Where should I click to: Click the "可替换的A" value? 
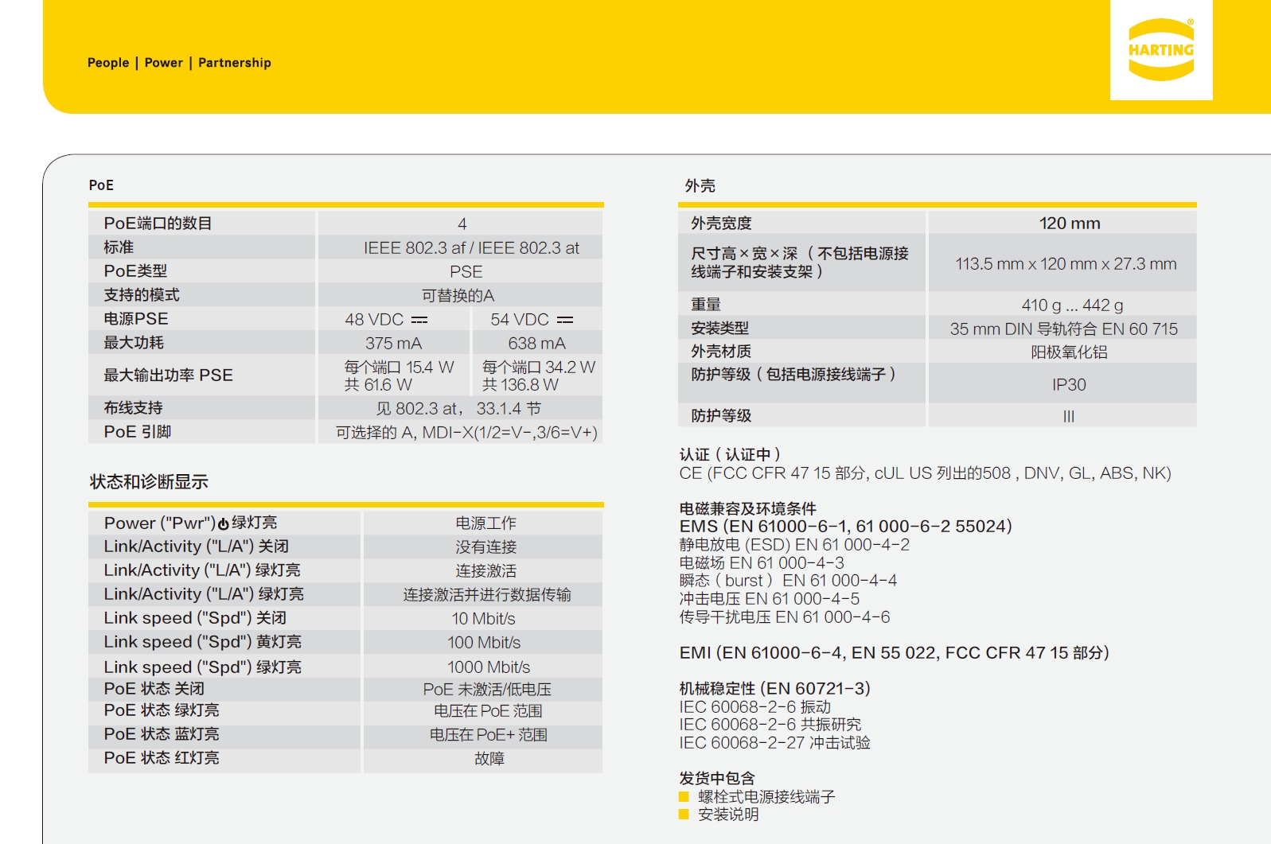coord(458,296)
